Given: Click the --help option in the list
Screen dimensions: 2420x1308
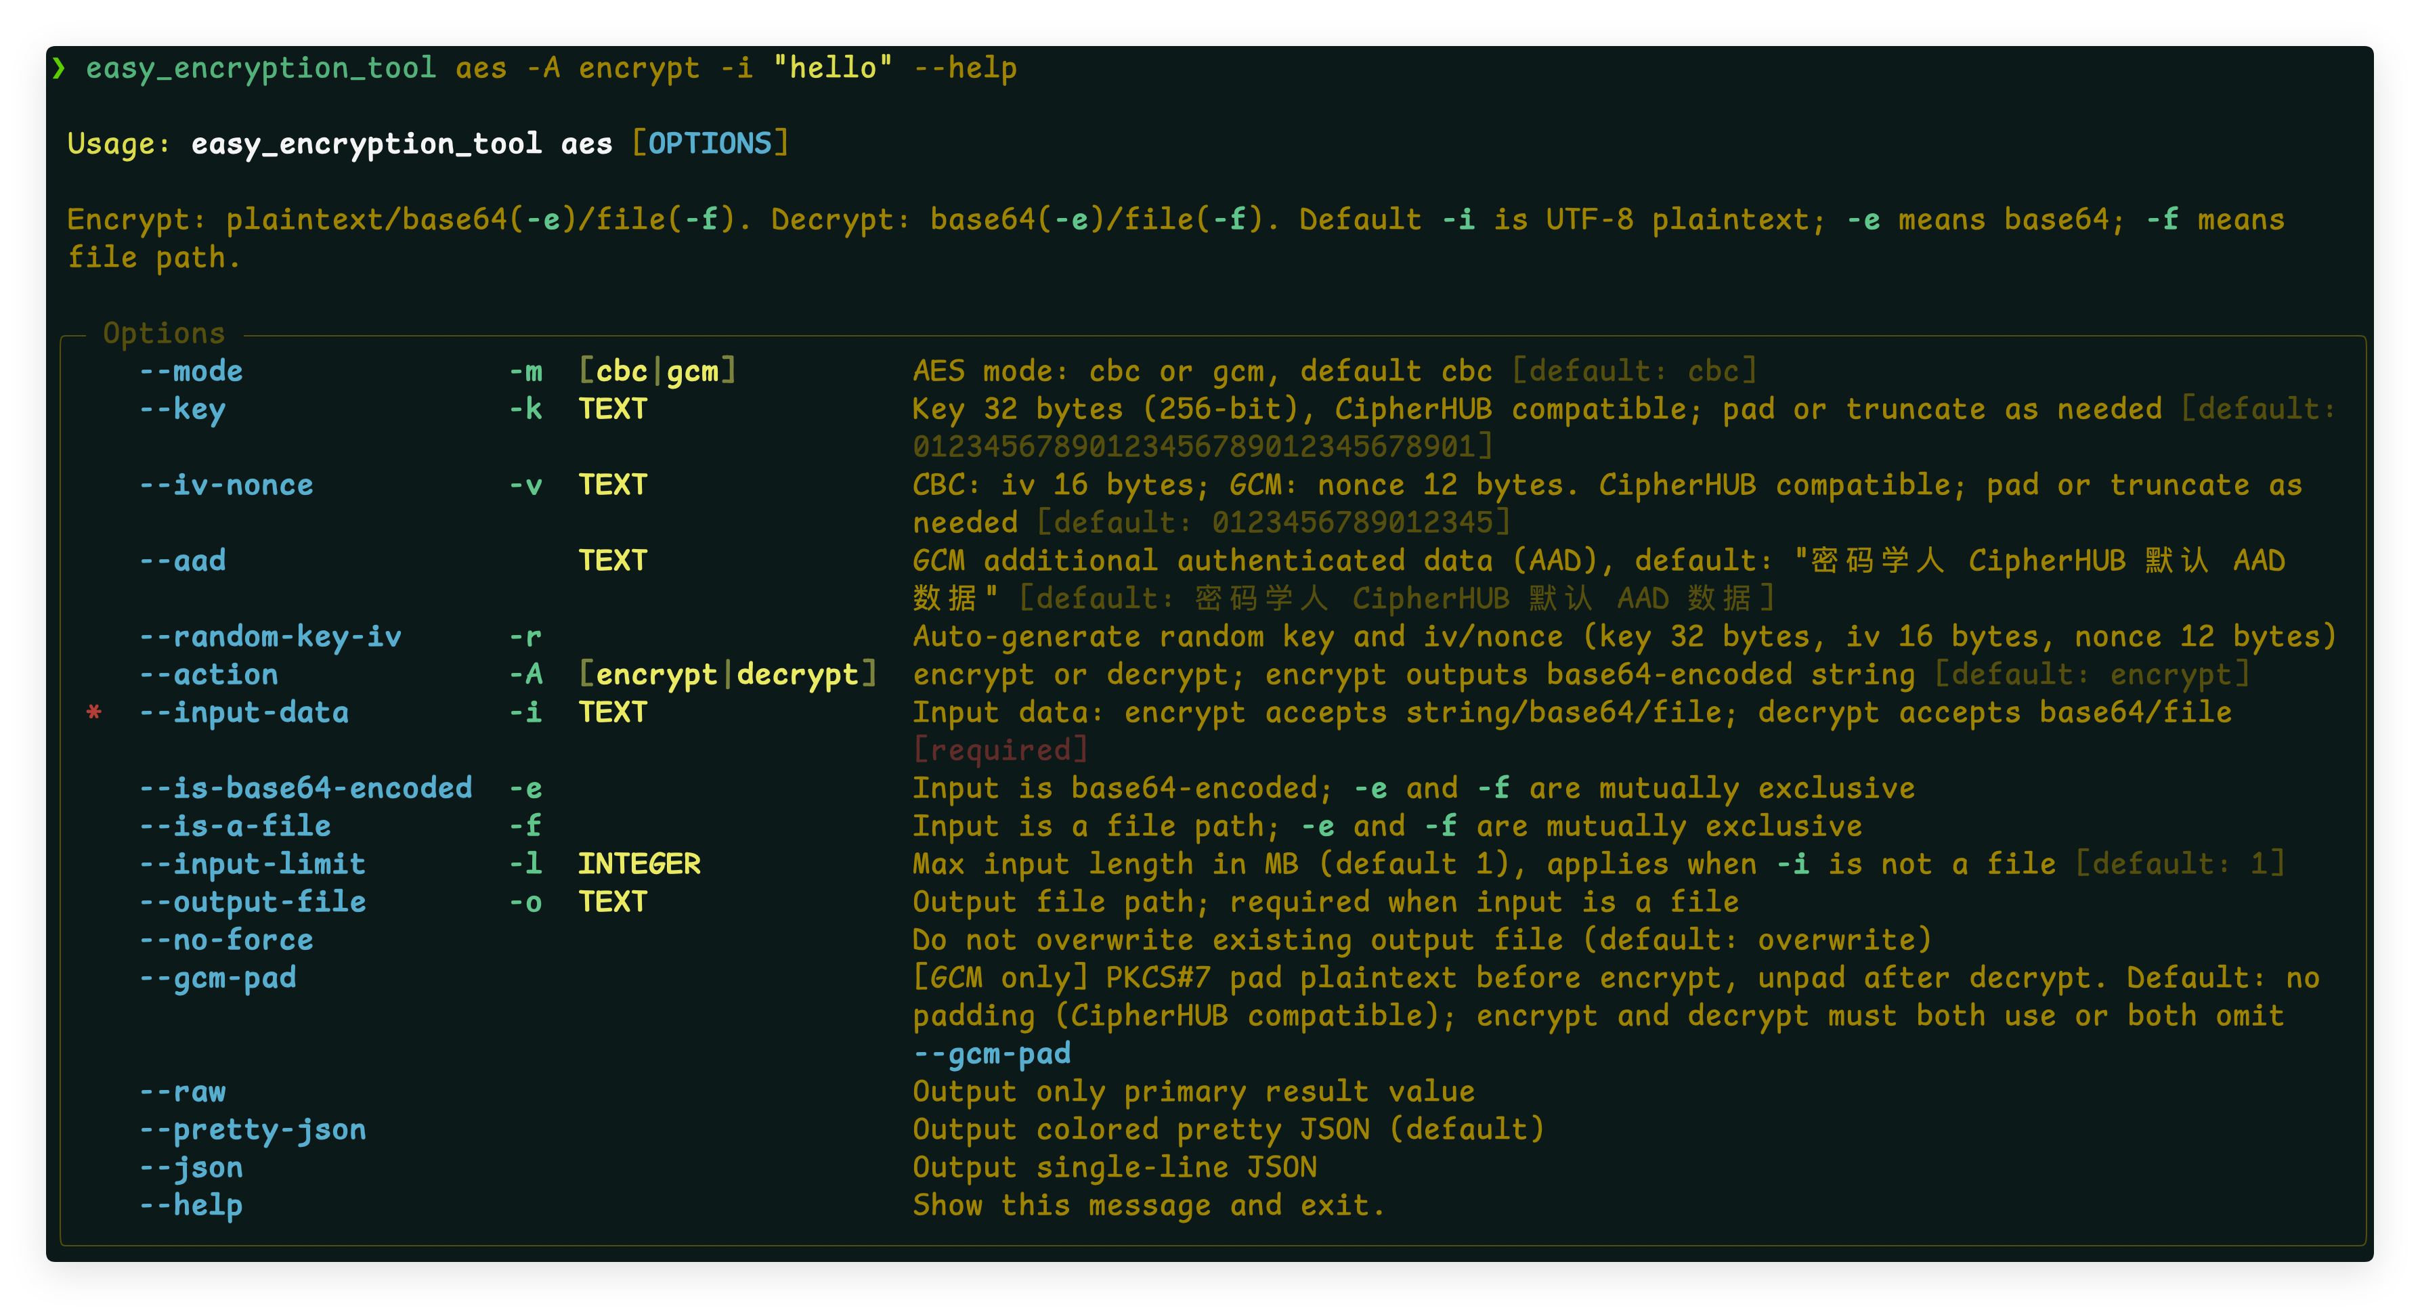Looking at the screenshot, I should click(191, 1206).
